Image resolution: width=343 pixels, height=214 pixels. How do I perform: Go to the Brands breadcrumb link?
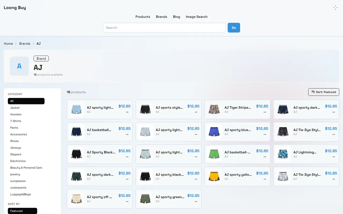25,44
